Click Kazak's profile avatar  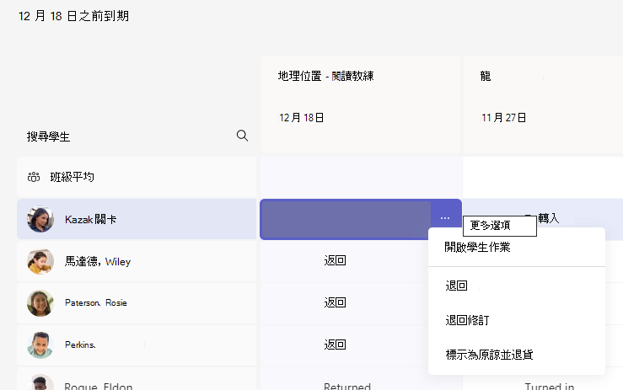click(x=40, y=219)
